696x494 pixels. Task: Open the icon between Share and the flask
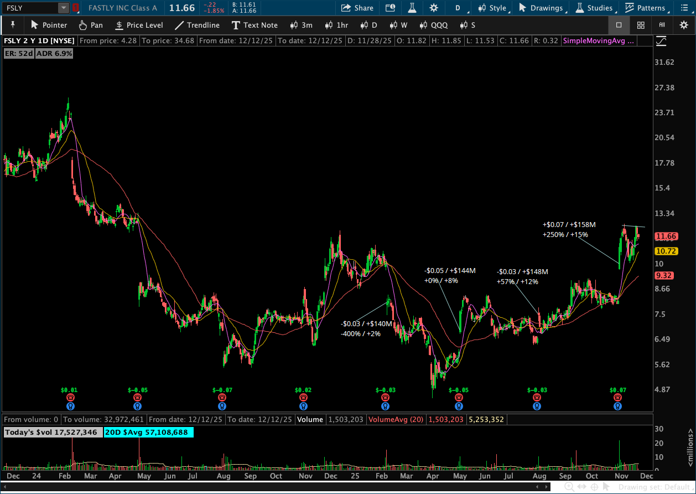point(391,8)
